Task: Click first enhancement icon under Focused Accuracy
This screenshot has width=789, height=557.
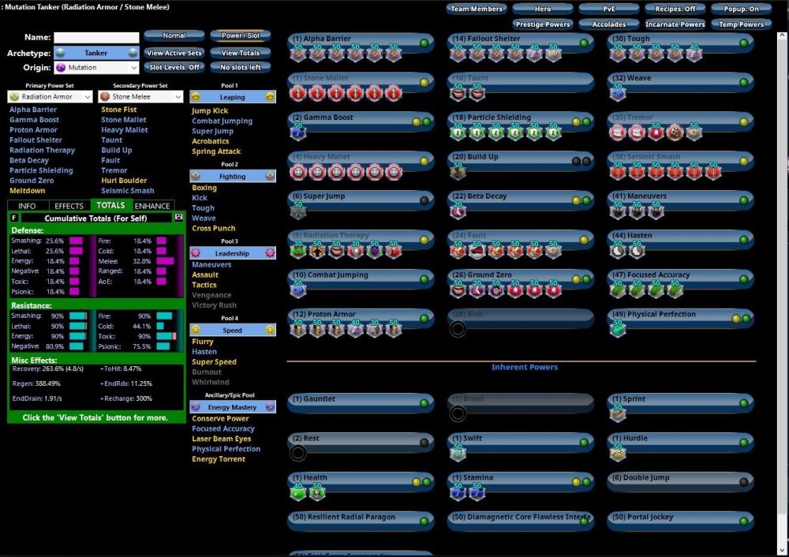Action: (617, 290)
